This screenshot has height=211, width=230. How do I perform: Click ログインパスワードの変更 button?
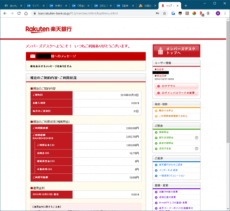pyautogui.click(x=176, y=93)
